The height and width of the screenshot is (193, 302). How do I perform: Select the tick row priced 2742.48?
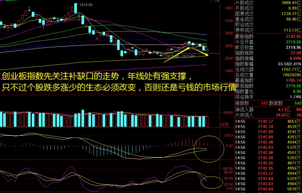pos(268,142)
